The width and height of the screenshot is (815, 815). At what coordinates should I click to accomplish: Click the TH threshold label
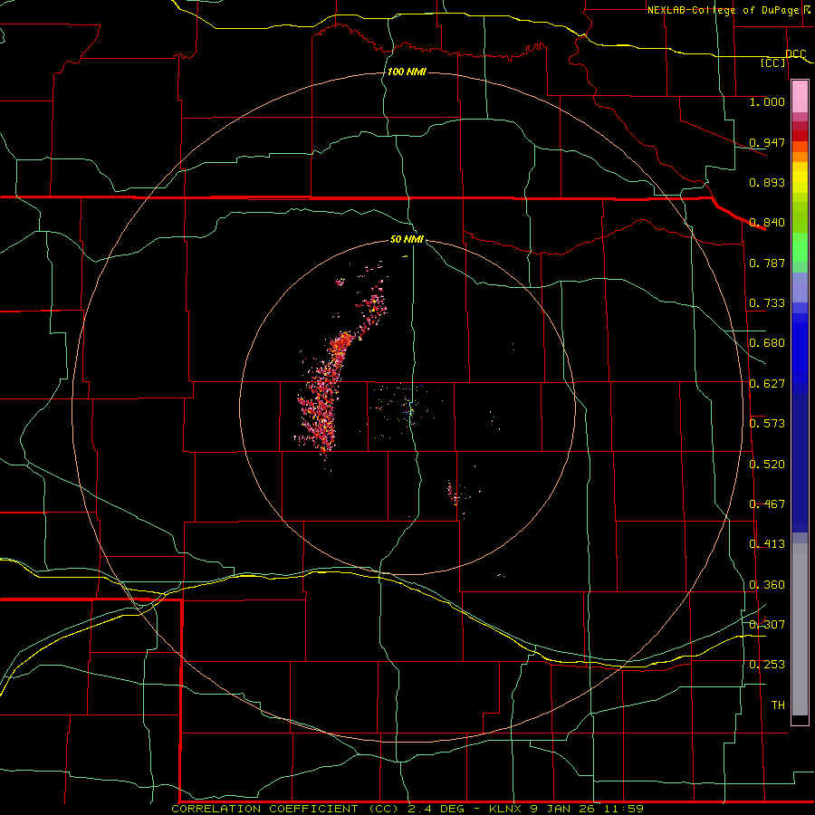click(x=778, y=705)
